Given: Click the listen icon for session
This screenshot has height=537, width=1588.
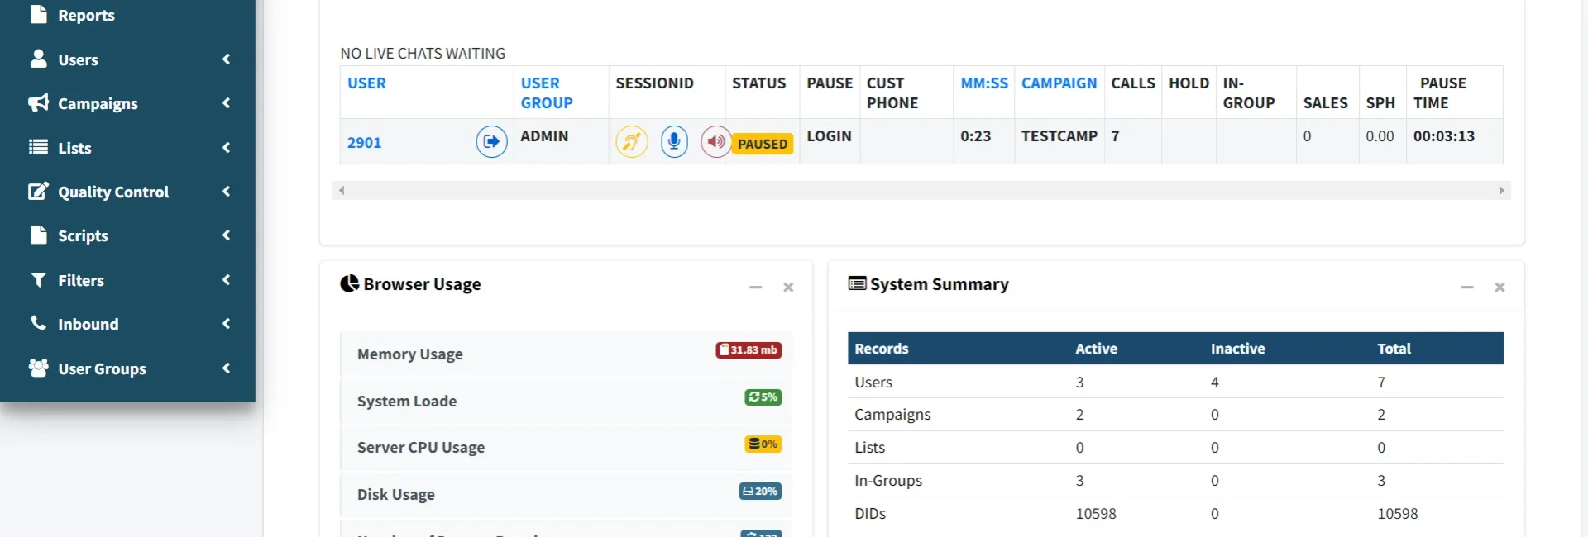Looking at the screenshot, I should [632, 142].
